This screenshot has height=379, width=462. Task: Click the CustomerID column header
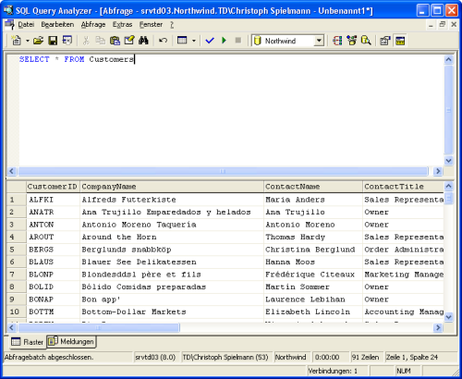[53, 187]
